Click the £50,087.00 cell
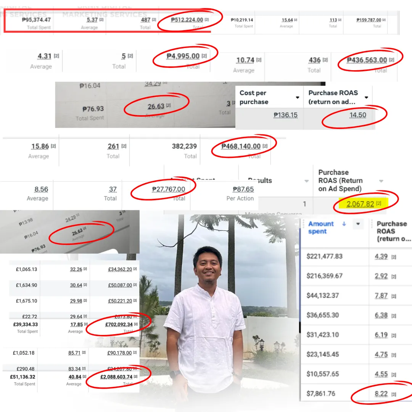The image size is (412, 412). pyautogui.click(x=120, y=285)
